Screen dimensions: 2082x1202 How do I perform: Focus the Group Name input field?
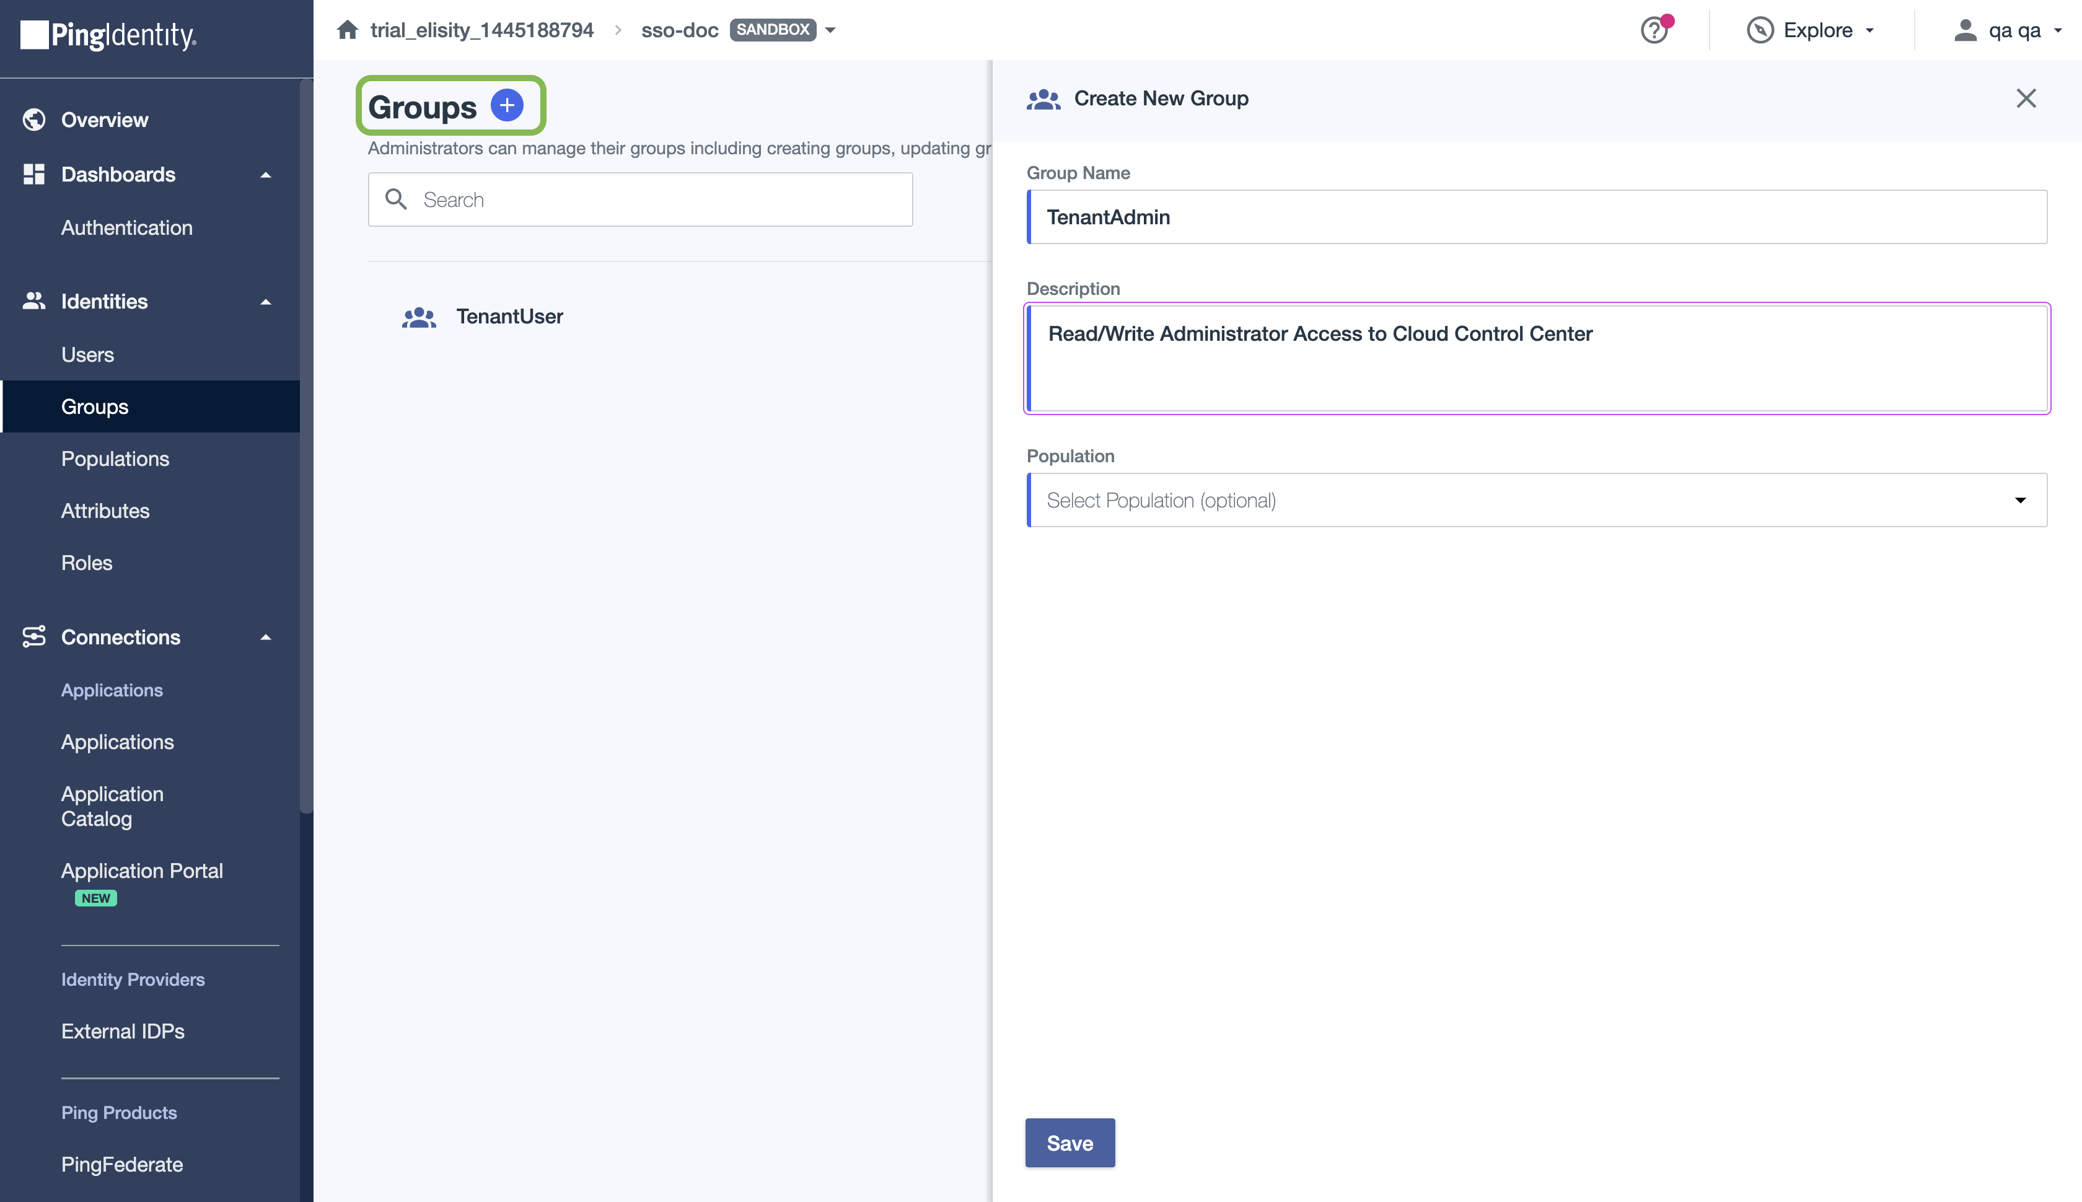1536,217
